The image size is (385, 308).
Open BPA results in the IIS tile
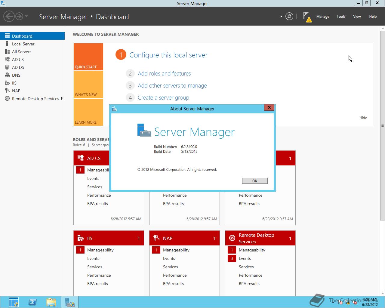click(x=97, y=284)
